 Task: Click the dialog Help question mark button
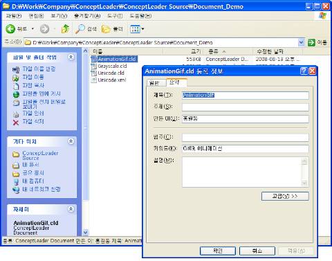pos(304,71)
